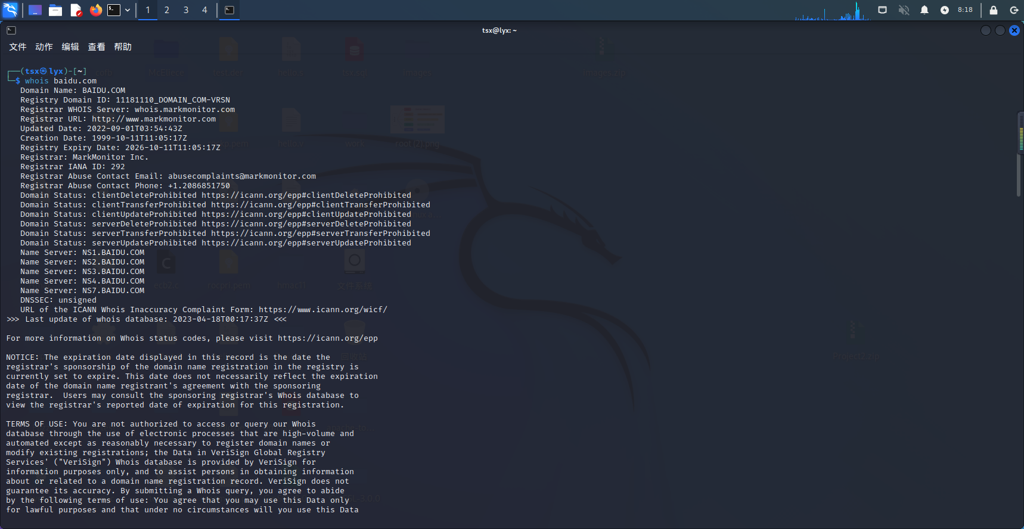Click the 'whois baidu.com' command text

point(61,81)
